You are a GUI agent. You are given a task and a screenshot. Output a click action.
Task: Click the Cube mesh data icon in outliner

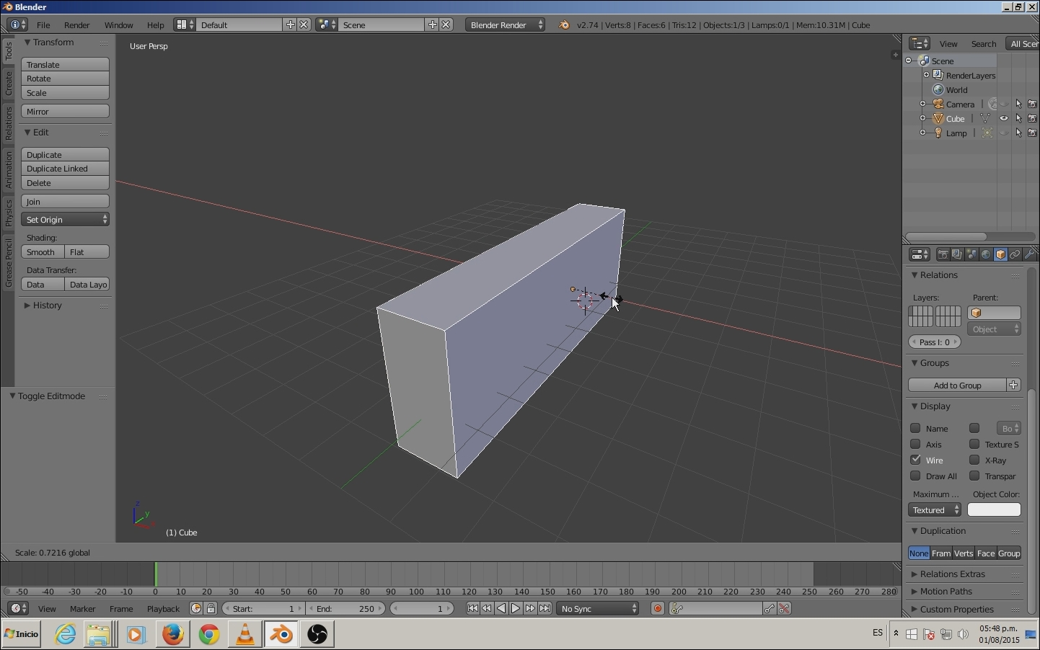pos(986,119)
